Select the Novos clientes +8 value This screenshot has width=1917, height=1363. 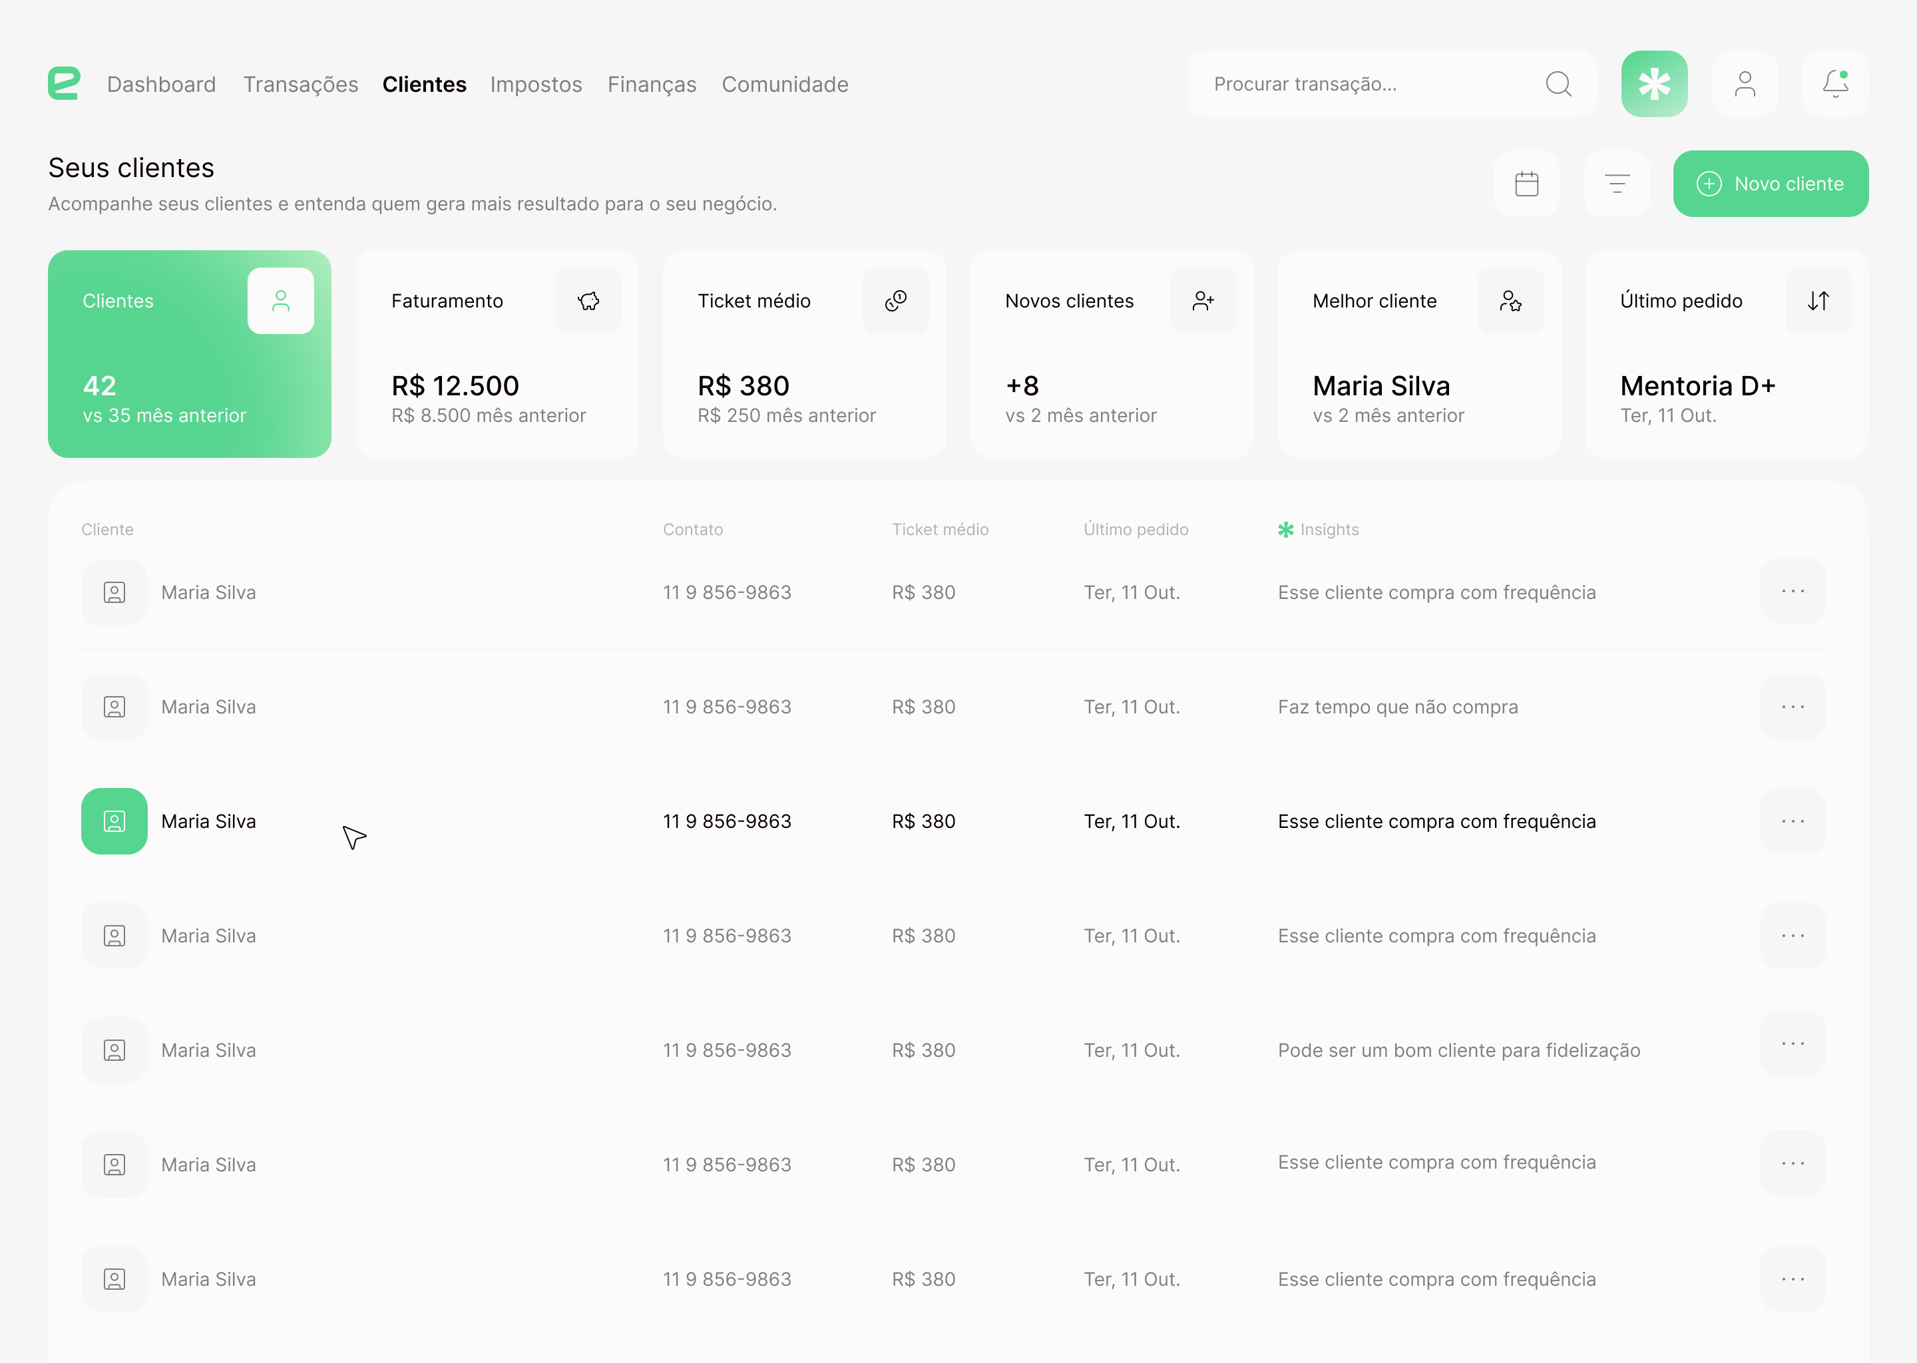click(x=1022, y=386)
